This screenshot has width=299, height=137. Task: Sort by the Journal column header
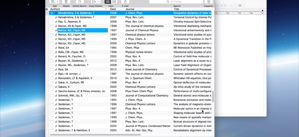click(130, 9)
